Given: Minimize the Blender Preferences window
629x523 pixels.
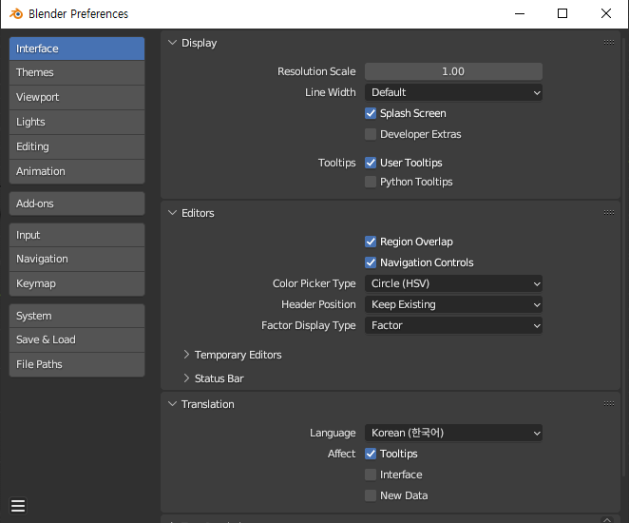Looking at the screenshot, I should [520, 14].
